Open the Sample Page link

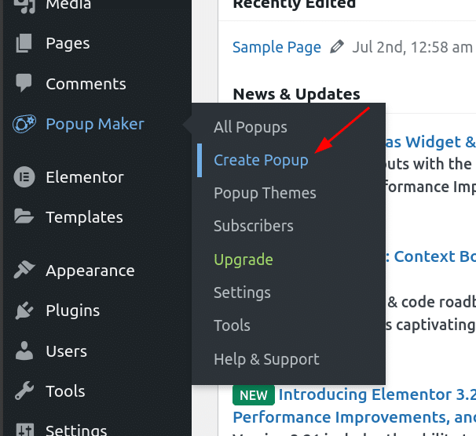276,47
